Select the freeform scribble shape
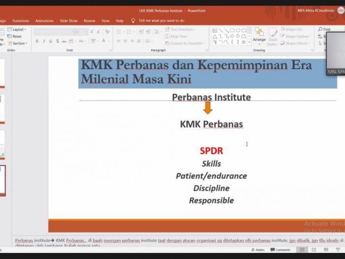The width and height of the screenshot is (345, 259). [215, 42]
